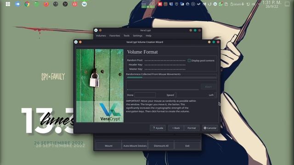Open the shield tray icon
The image size is (294, 165).
(176, 4)
